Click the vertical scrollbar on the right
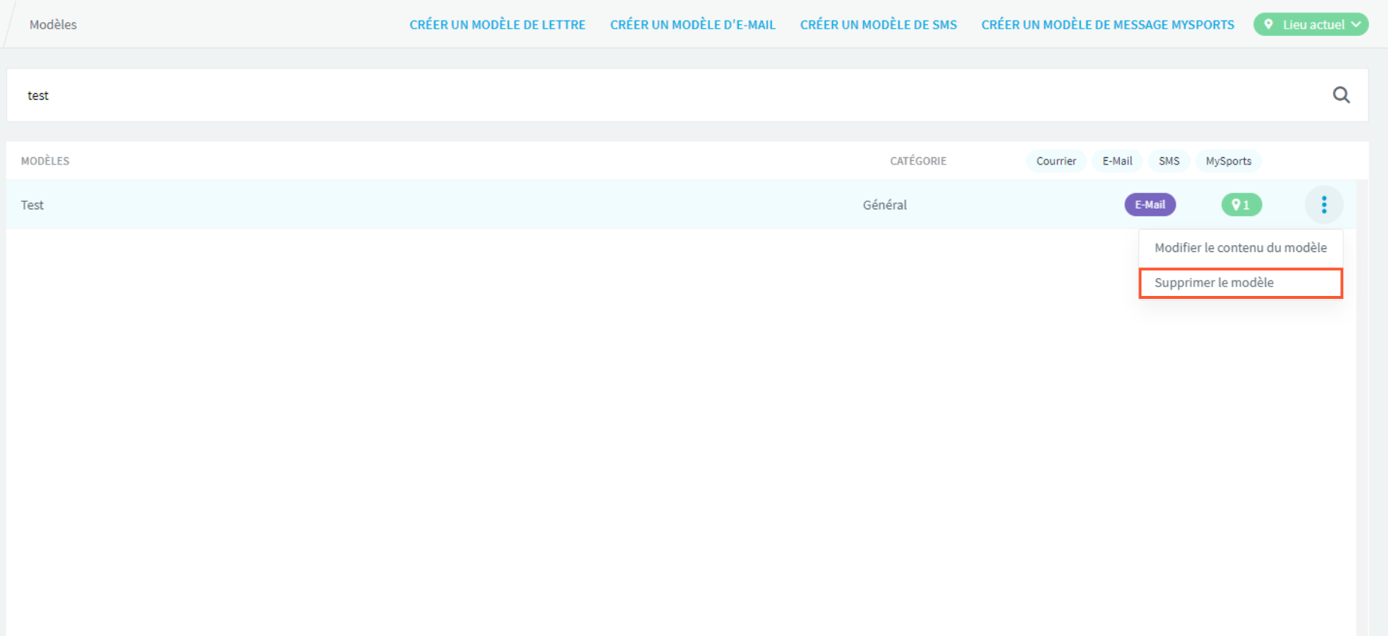 pyautogui.click(x=1362, y=408)
